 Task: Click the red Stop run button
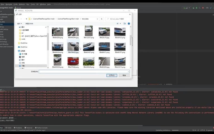(203, 8)
